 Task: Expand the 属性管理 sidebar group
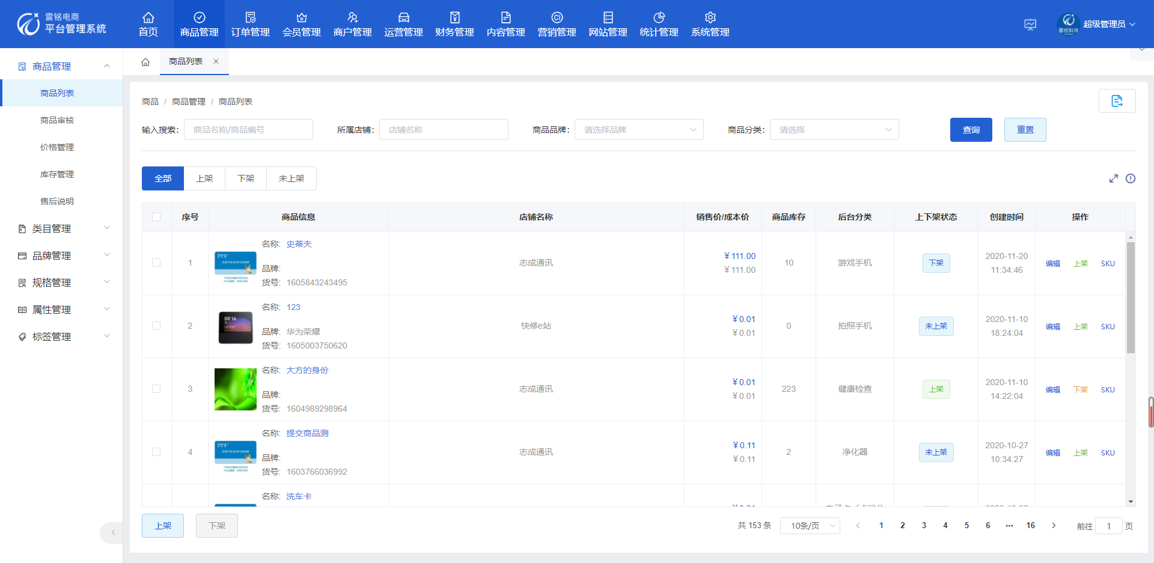click(61, 309)
